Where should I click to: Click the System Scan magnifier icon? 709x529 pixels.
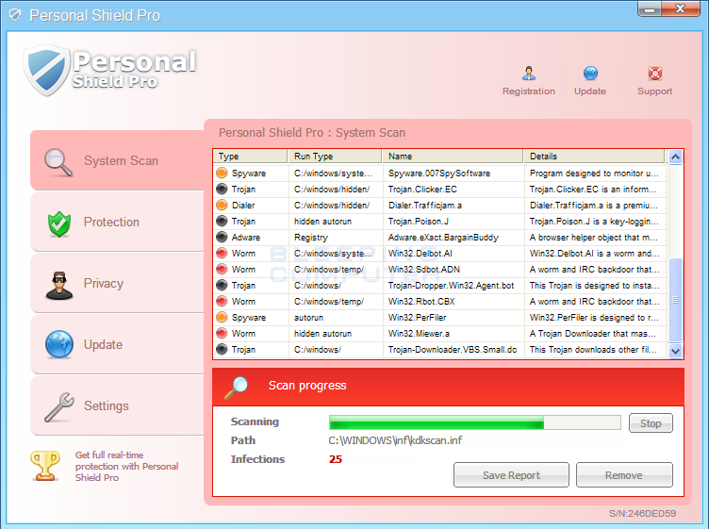pos(59,161)
